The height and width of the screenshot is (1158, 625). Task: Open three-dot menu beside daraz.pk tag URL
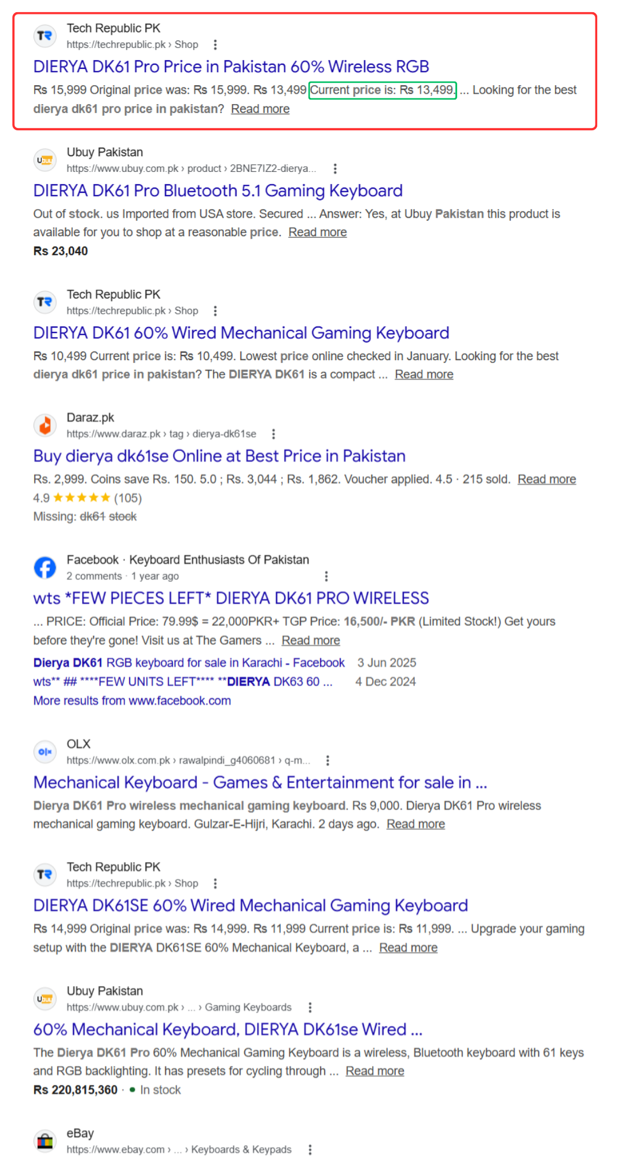pyautogui.click(x=274, y=434)
